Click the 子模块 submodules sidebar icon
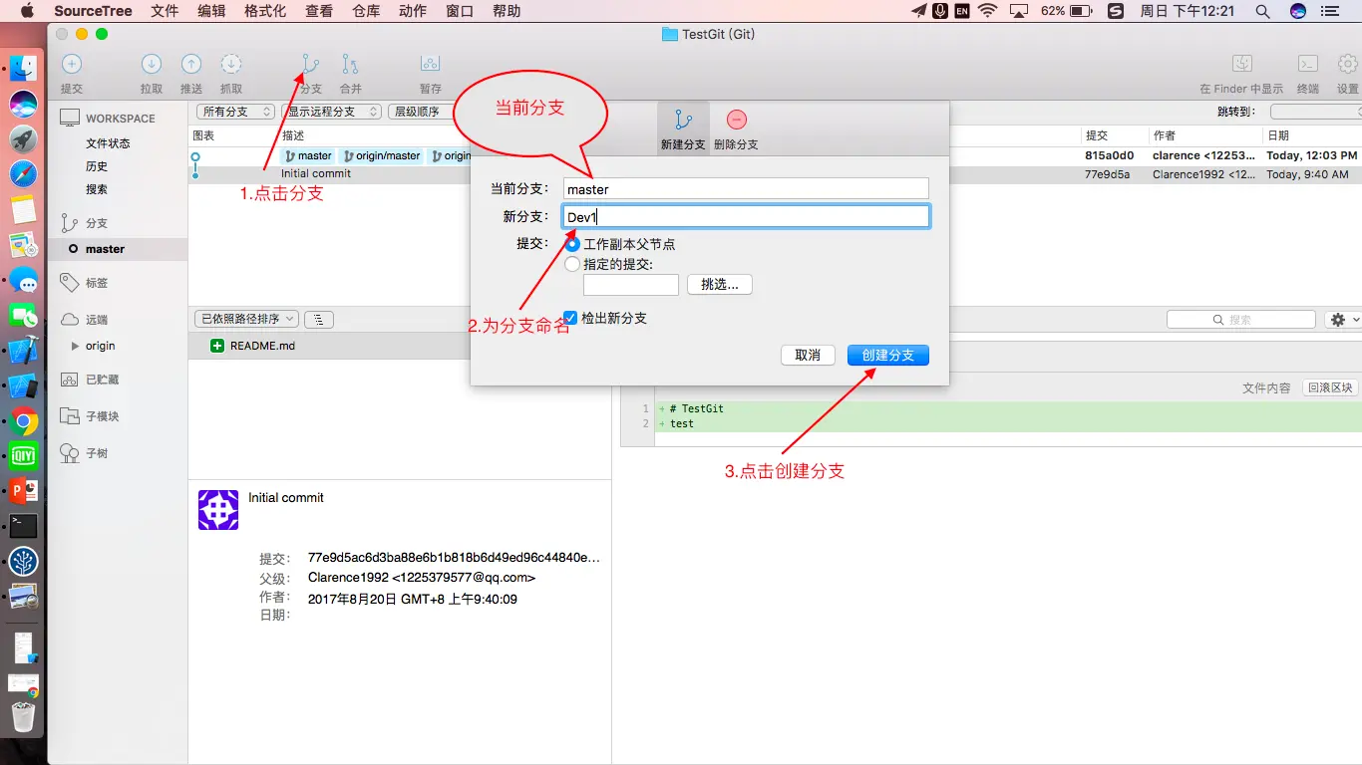Viewport: 1362px width, 765px height. [x=69, y=416]
